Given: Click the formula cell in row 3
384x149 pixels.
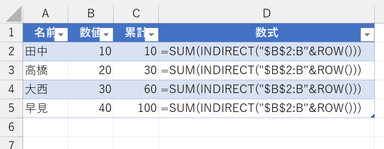Looking at the screenshot, I should pos(267,70).
